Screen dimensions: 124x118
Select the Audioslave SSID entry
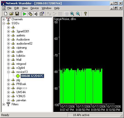click(x=23, y=40)
